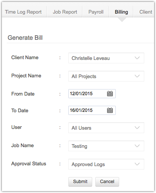Choose the All Projects combo box
Viewport: 156px width, 193px height.
click(x=106, y=76)
